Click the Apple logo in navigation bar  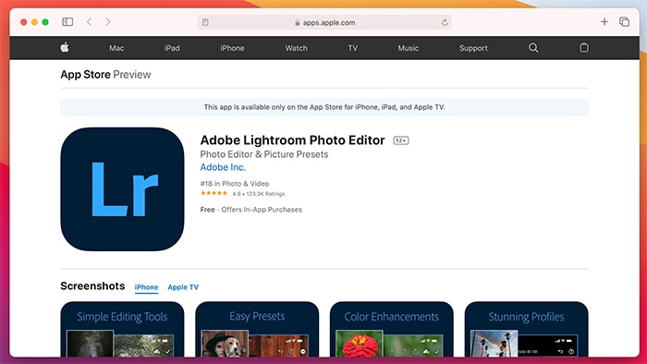coord(65,47)
